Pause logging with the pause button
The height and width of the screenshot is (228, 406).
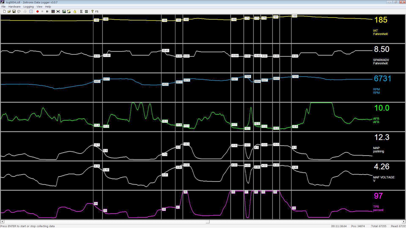point(47,11)
